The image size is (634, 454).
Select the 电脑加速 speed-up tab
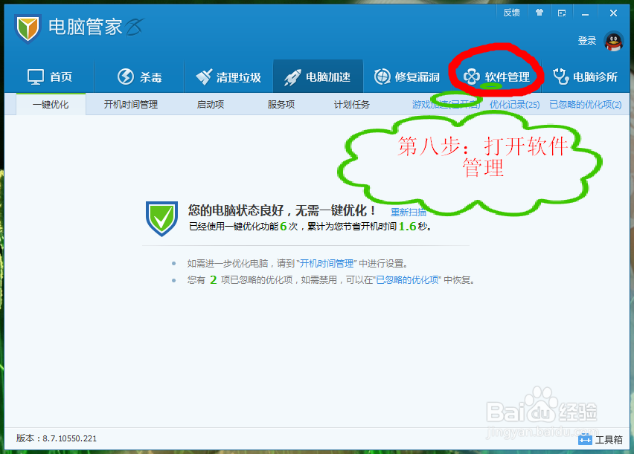click(318, 77)
